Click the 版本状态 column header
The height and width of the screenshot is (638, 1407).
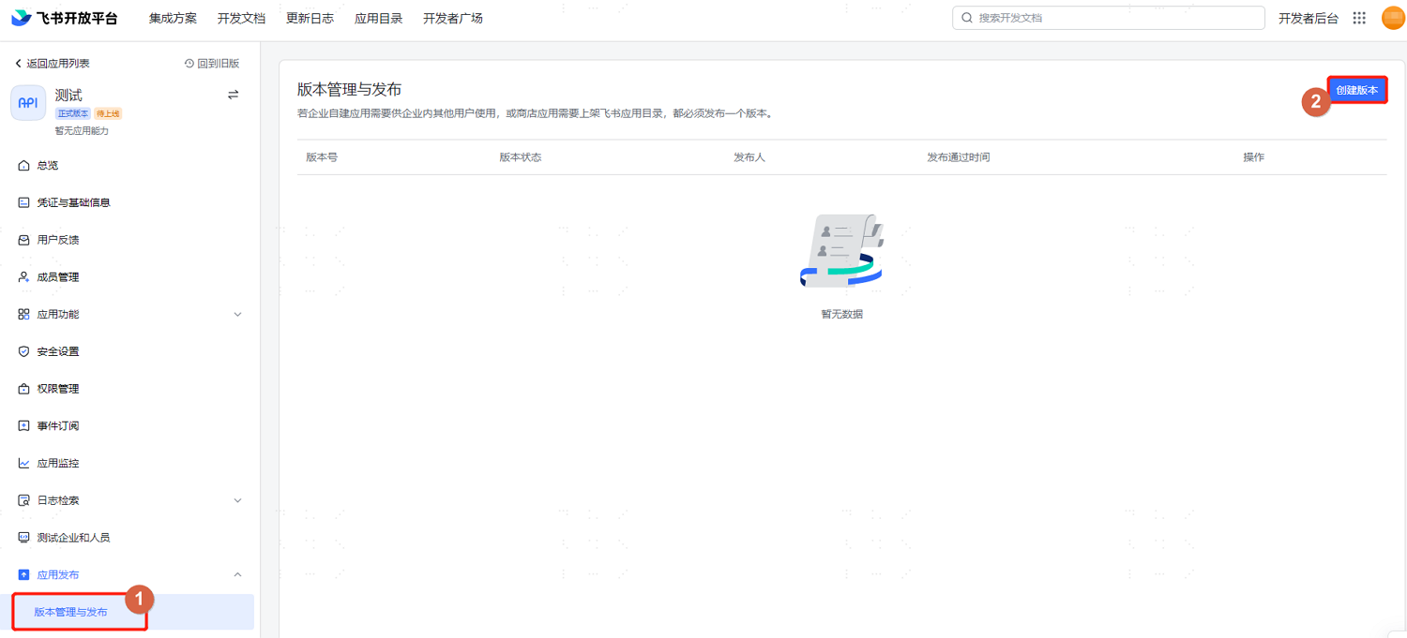click(521, 157)
